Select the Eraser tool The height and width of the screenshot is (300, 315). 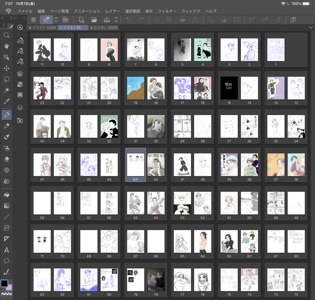pos(6,159)
